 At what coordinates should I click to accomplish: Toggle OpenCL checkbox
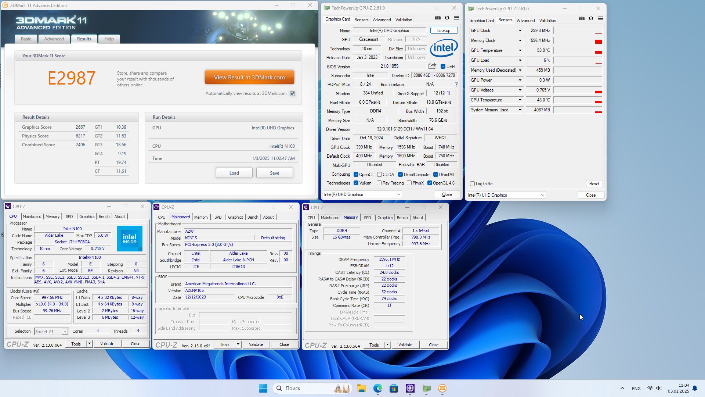tap(356, 175)
